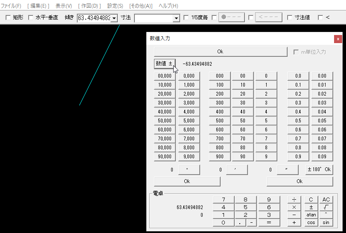
Task: Open the 作図(D) menu
Action: tap(89, 6)
